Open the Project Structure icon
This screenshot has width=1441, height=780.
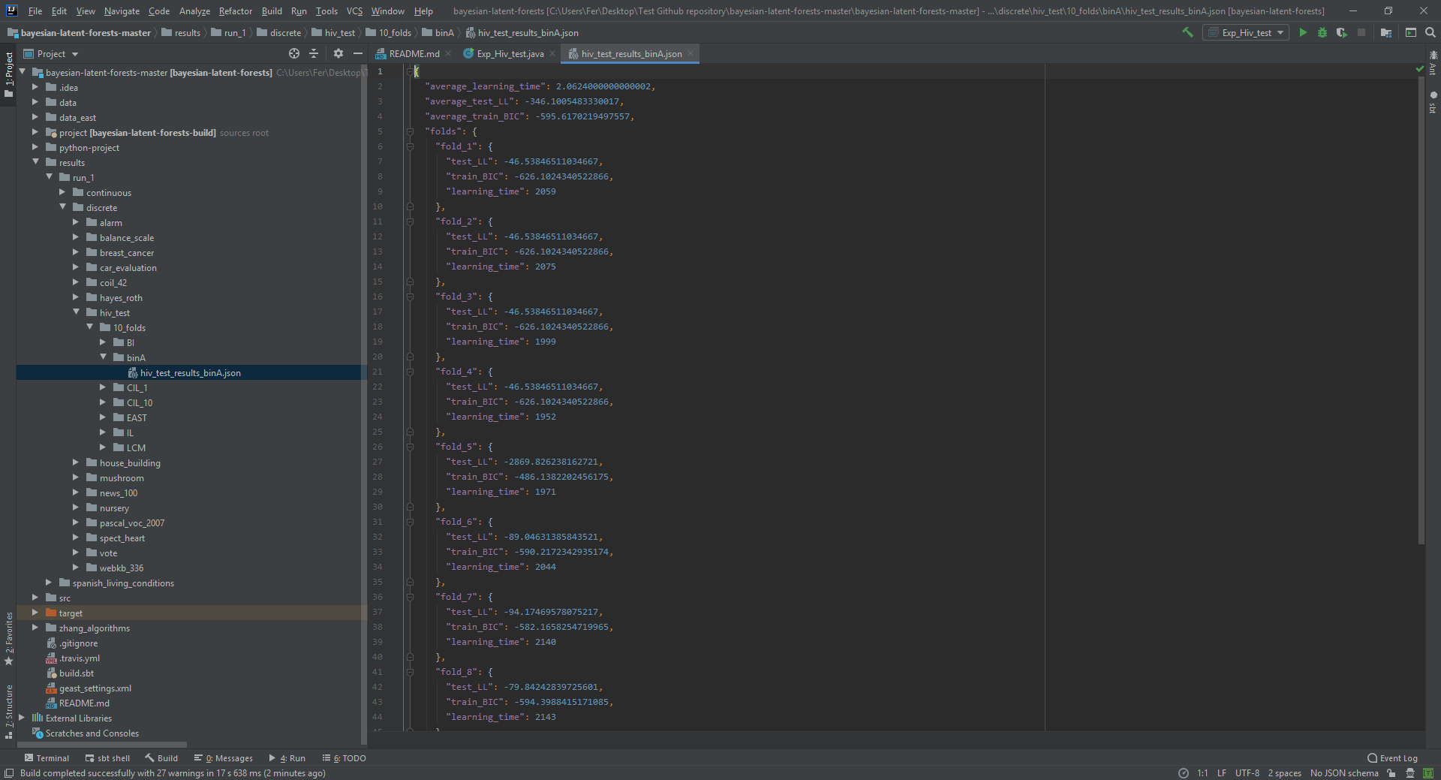point(1386,32)
